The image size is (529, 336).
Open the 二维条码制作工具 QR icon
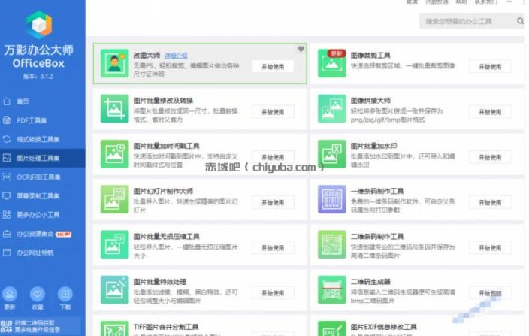(x=331, y=244)
